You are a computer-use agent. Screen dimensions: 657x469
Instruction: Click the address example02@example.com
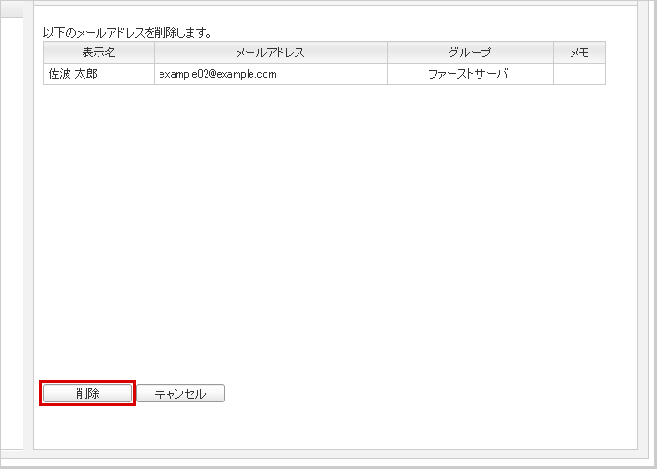coord(218,74)
